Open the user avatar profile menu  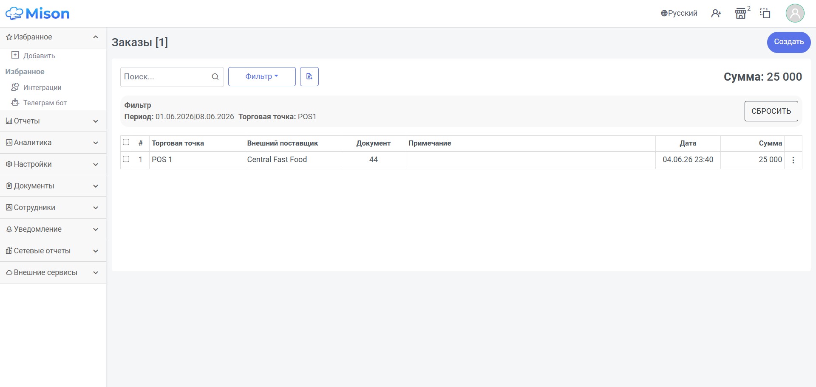tap(795, 13)
